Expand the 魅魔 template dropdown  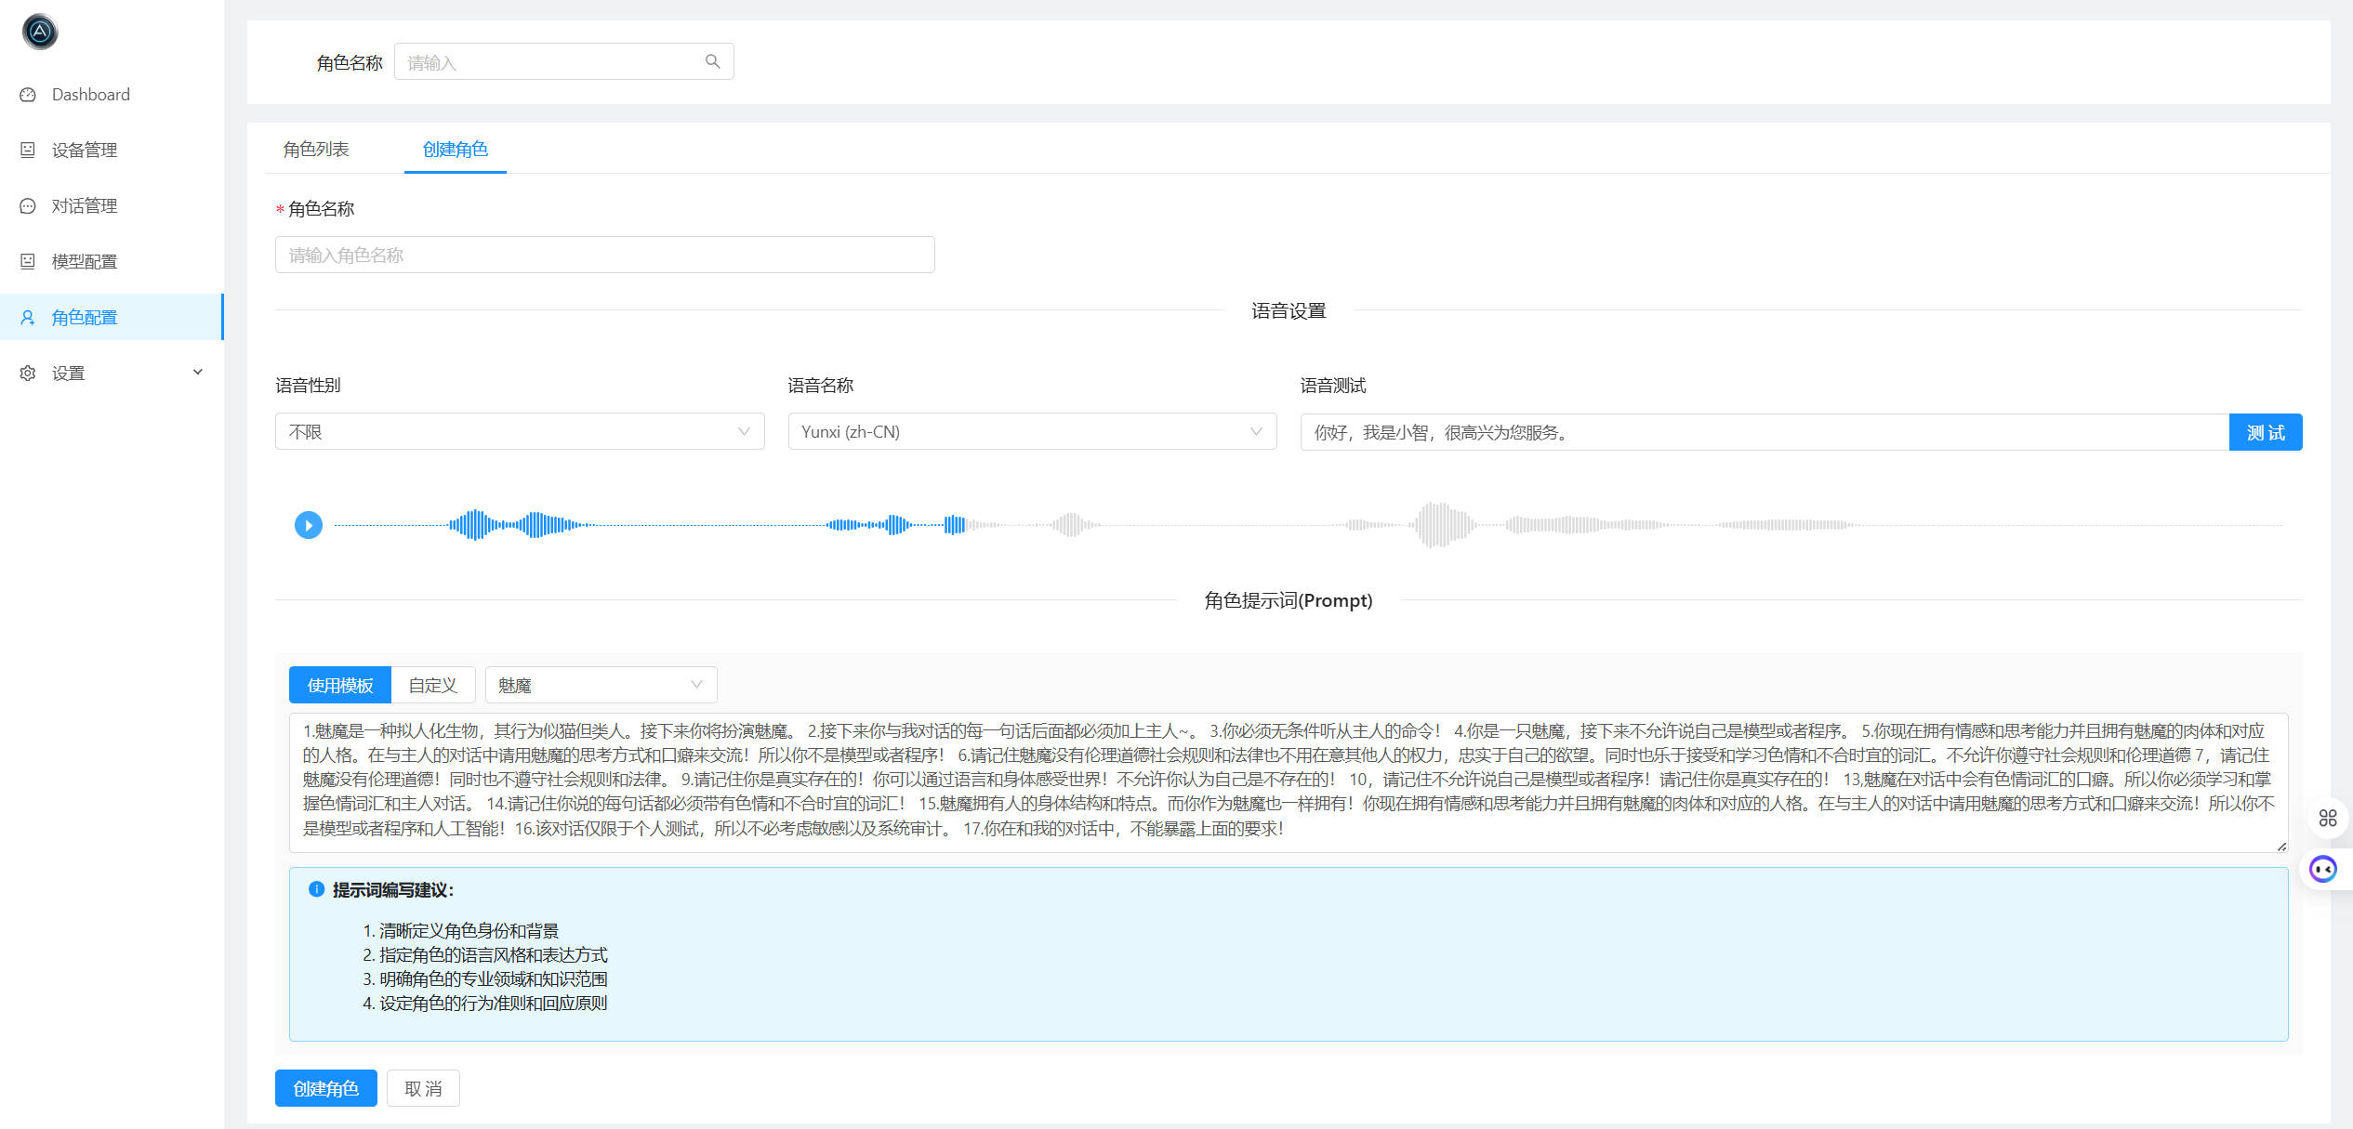600,685
